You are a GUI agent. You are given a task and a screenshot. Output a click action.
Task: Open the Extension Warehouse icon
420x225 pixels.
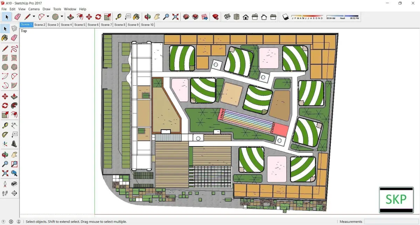(x=195, y=17)
